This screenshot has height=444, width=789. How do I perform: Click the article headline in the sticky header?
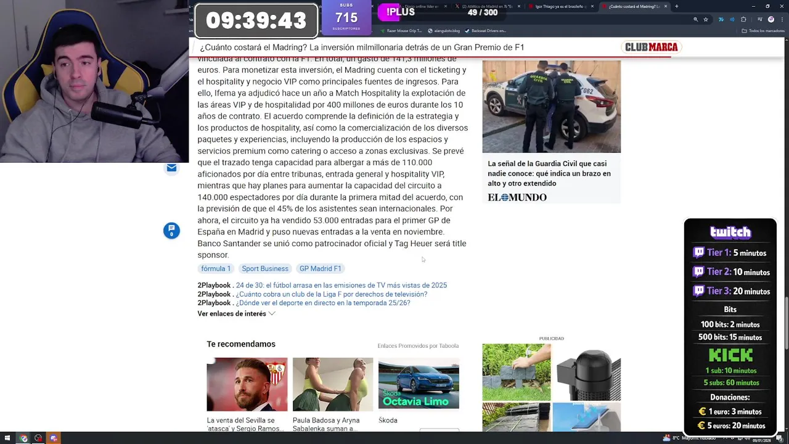click(362, 47)
